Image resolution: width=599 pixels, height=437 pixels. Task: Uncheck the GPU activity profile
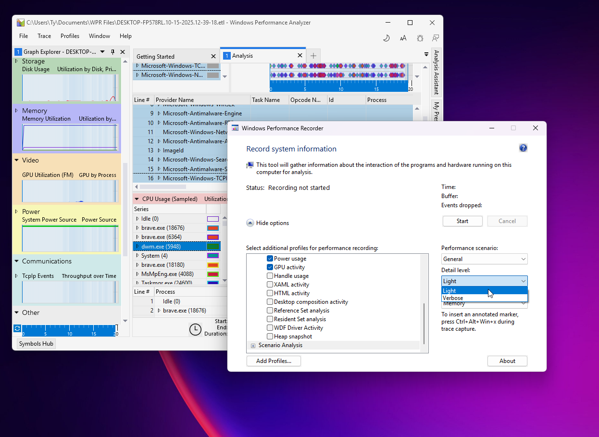270,267
